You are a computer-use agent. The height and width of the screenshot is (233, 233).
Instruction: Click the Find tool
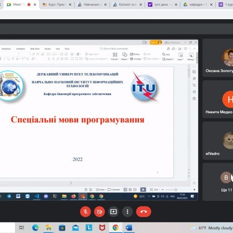[x=166, y=55]
